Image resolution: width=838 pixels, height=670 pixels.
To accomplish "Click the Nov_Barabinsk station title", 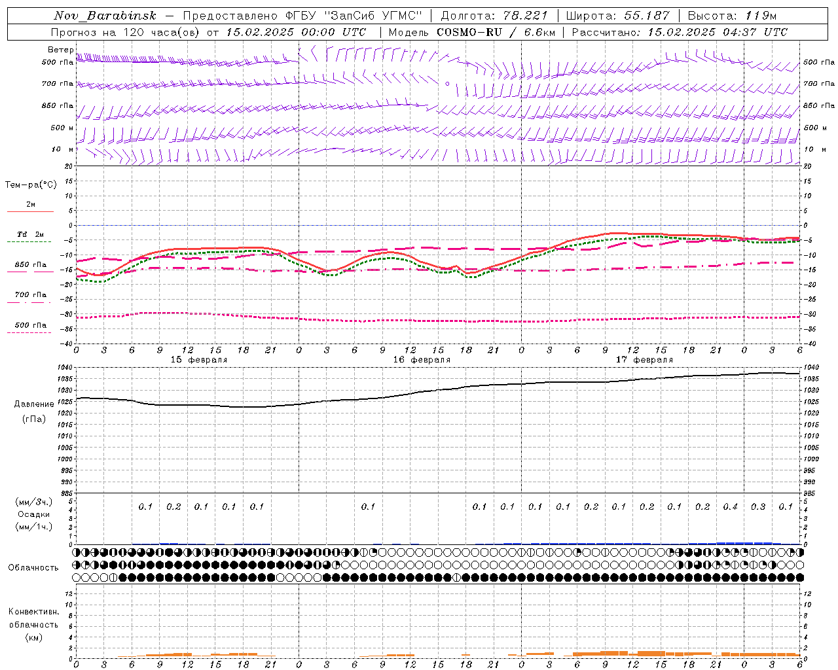I will [x=105, y=16].
